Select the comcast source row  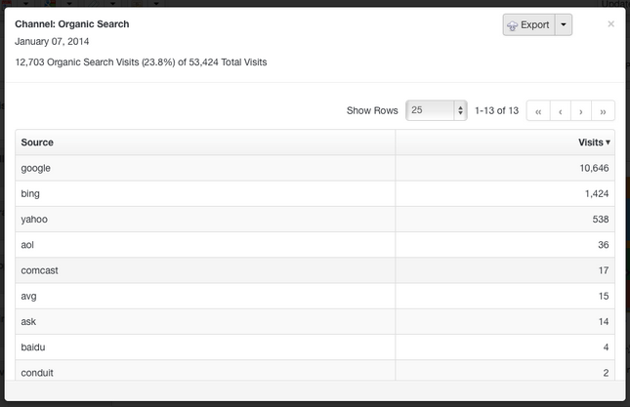point(315,270)
